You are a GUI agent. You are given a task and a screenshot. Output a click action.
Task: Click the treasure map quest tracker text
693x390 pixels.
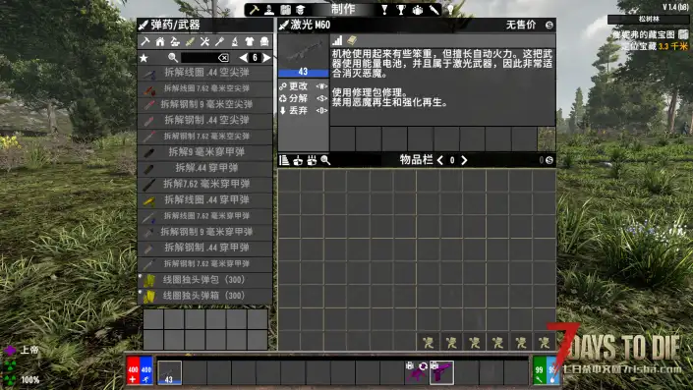[x=644, y=34]
